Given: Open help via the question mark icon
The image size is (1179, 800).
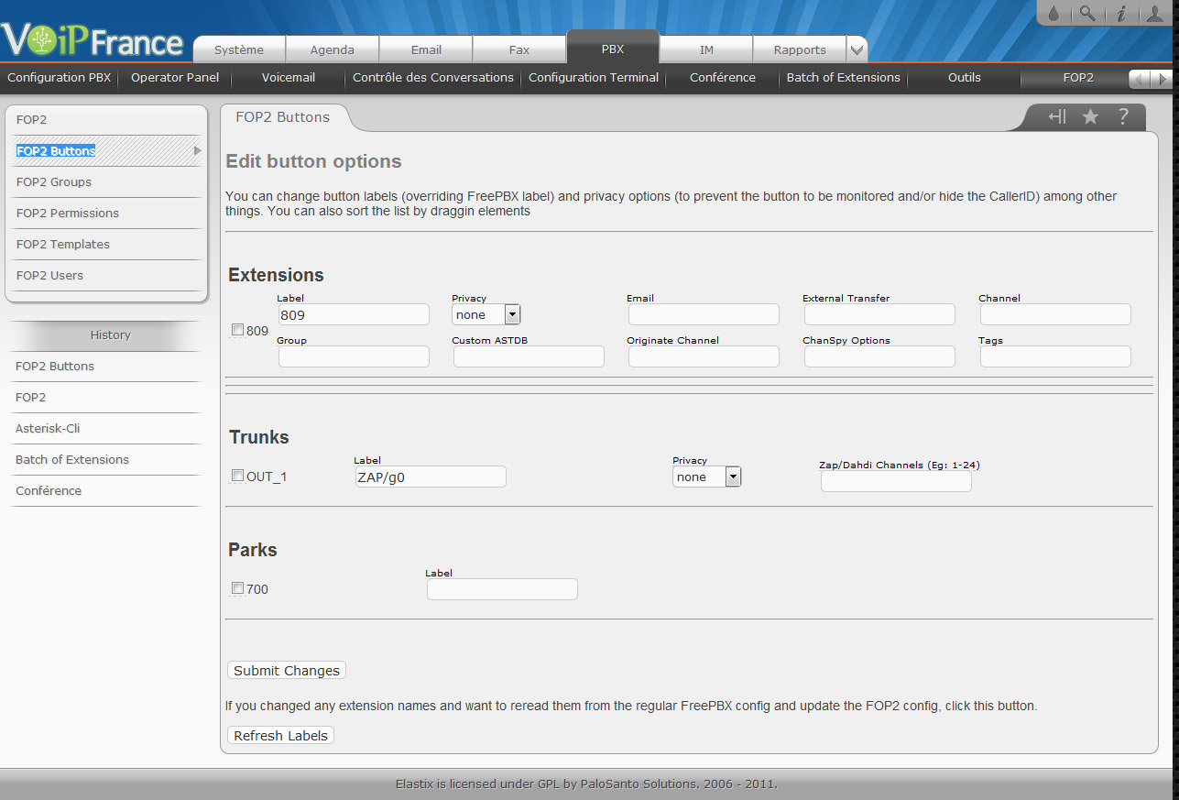Looking at the screenshot, I should point(1123,116).
